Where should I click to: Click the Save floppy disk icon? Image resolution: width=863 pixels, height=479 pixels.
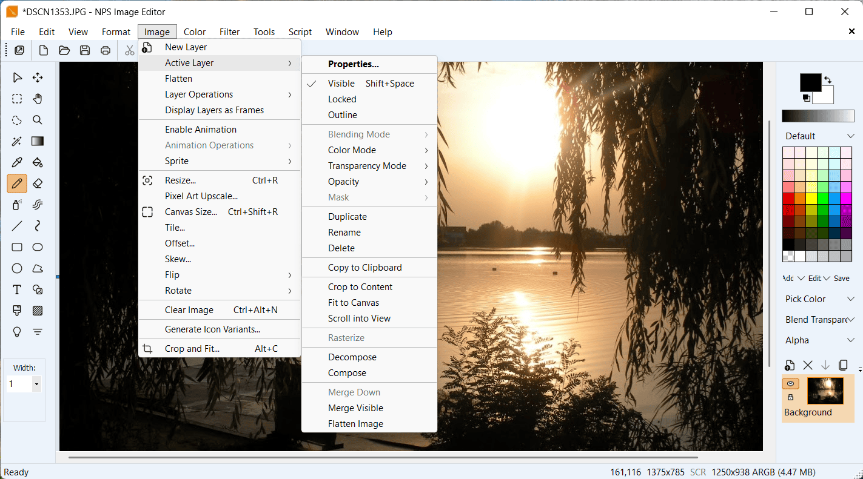tap(85, 50)
